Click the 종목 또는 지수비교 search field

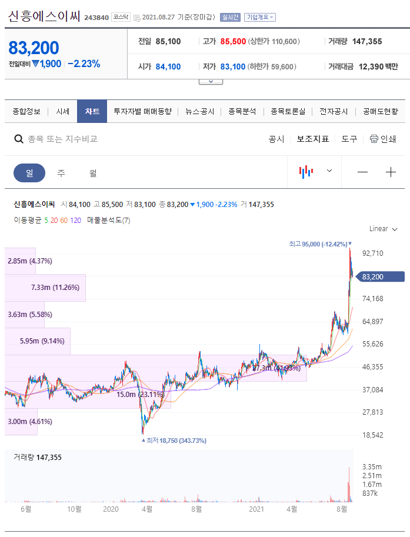click(63, 139)
